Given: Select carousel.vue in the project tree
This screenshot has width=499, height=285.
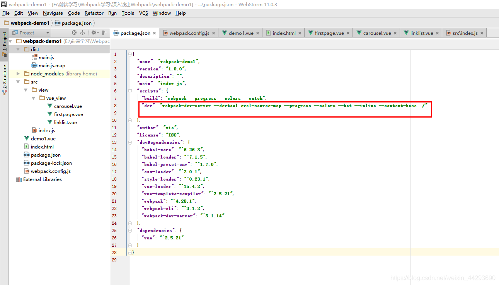Looking at the screenshot, I should [x=68, y=106].
